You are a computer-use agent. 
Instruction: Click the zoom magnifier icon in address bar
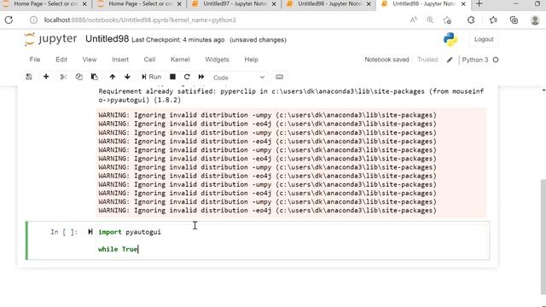(430, 20)
